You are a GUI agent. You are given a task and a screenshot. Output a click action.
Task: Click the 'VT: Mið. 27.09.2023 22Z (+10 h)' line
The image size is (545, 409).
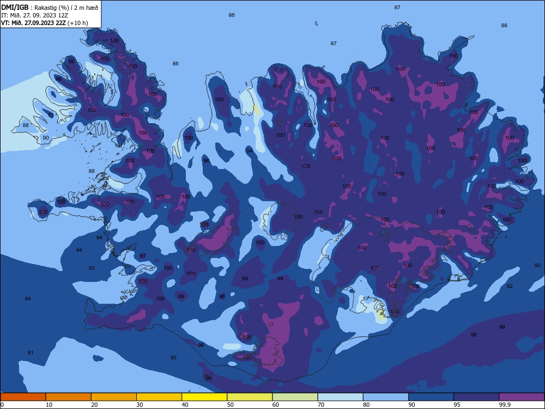(45, 23)
